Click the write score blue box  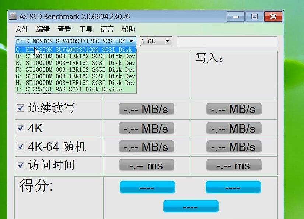[233, 187]
